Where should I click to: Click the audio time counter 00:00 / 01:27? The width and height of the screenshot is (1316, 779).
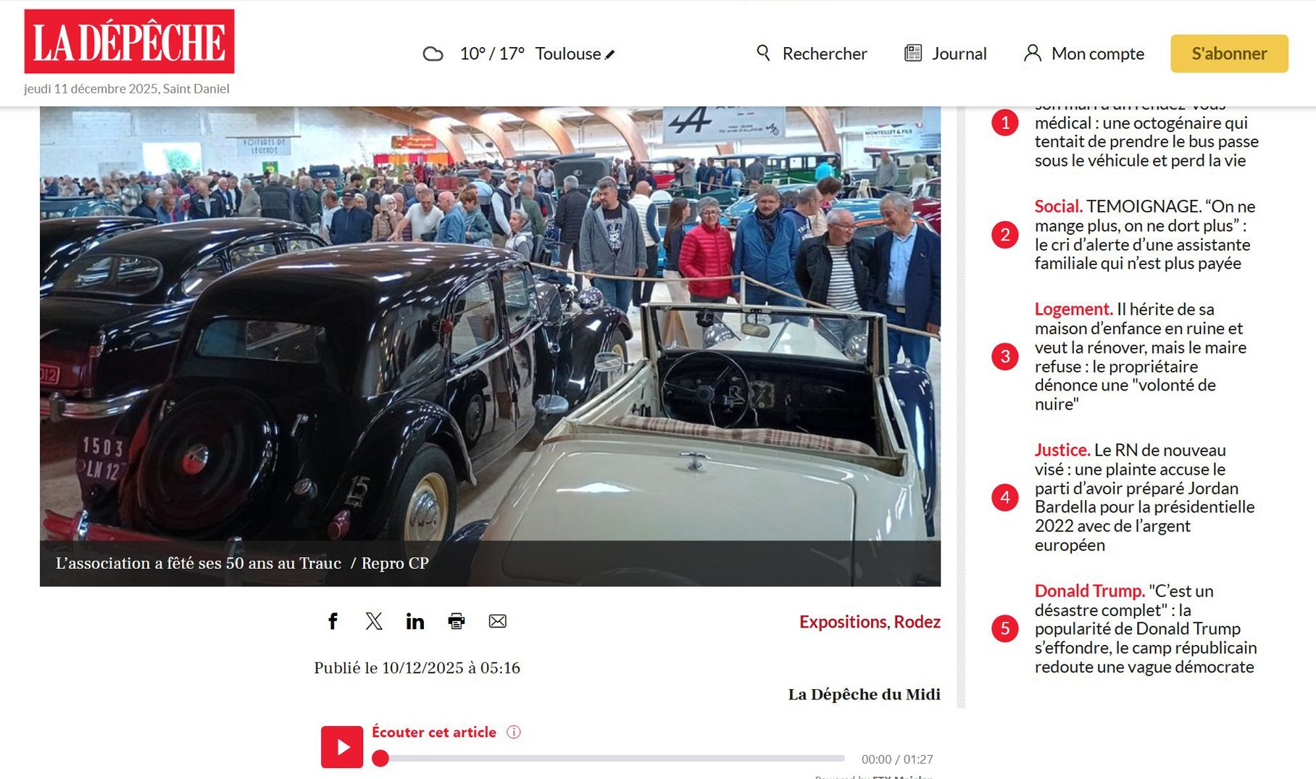point(897,759)
